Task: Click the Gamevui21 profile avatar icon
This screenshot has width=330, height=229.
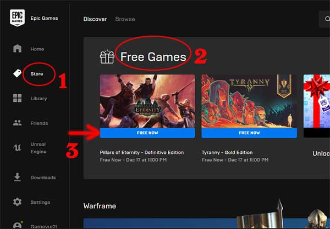Action: (x=18, y=225)
